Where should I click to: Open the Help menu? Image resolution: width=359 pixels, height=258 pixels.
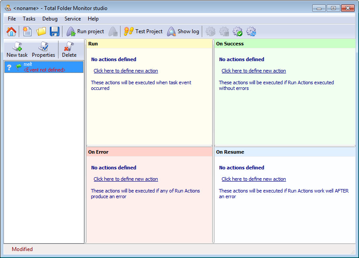[x=93, y=19]
